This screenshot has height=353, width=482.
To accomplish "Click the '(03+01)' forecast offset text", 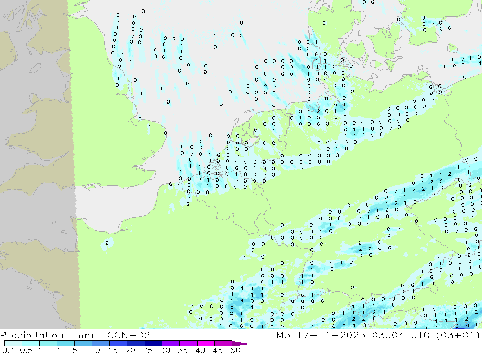I will pyautogui.click(x=458, y=335).
